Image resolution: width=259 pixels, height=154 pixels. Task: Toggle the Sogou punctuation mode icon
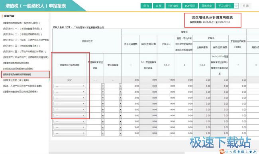pos(231,152)
